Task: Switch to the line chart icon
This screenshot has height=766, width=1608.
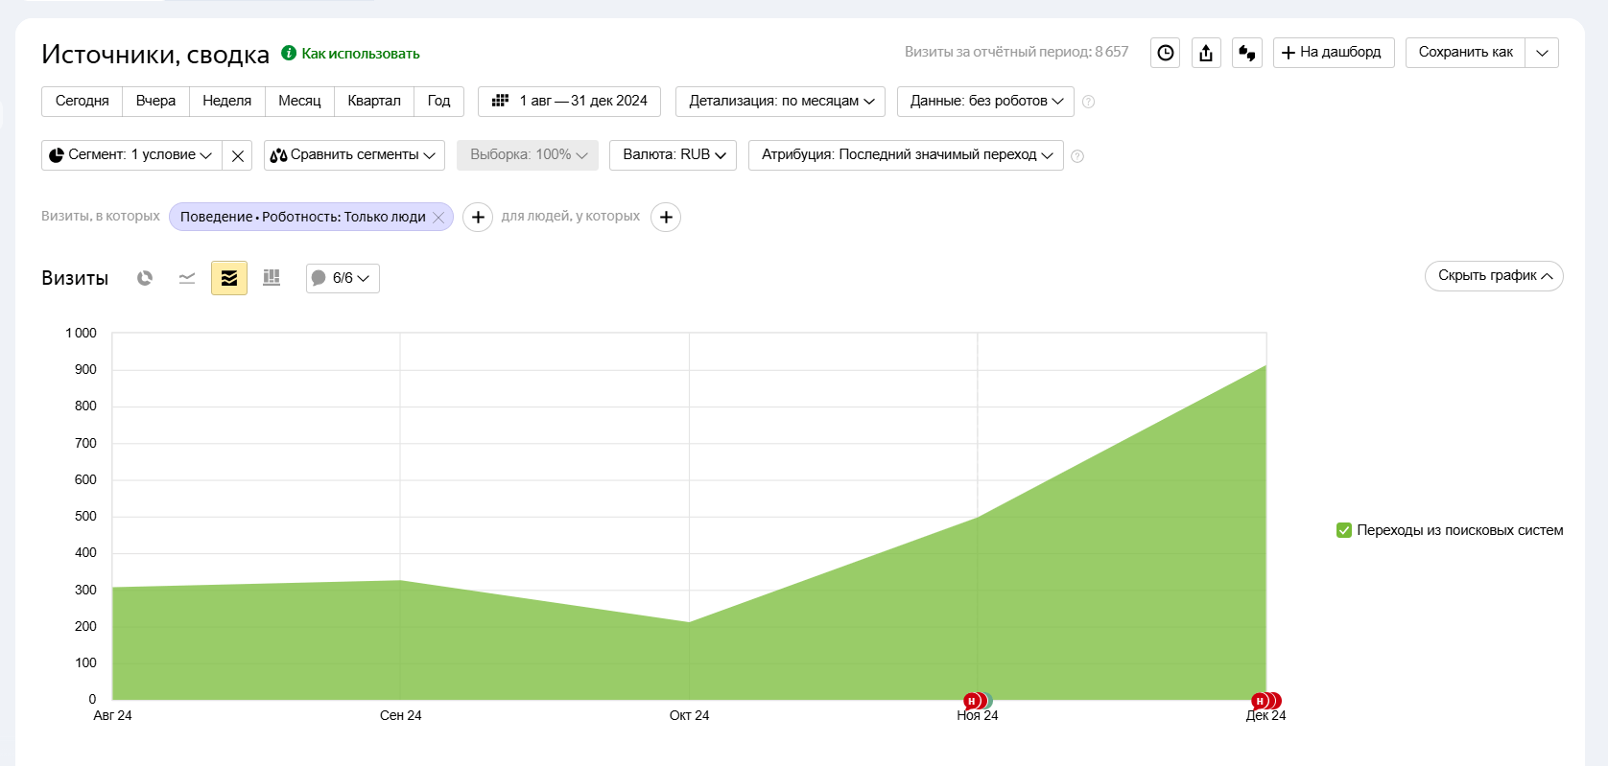Action: point(187,278)
